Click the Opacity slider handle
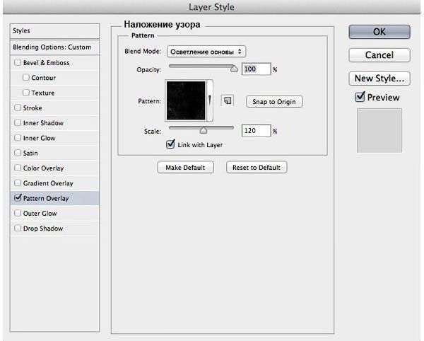Image resolution: width=424 pixels, height=341 pixels. [234, 69]
